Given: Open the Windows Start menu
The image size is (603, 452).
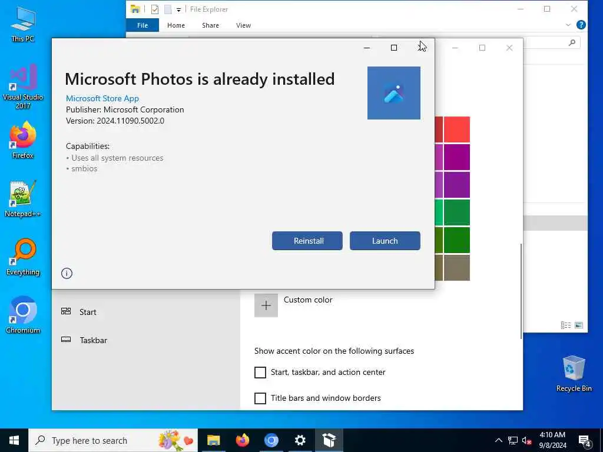Looking at the screenshot, I should click(14, 440).
